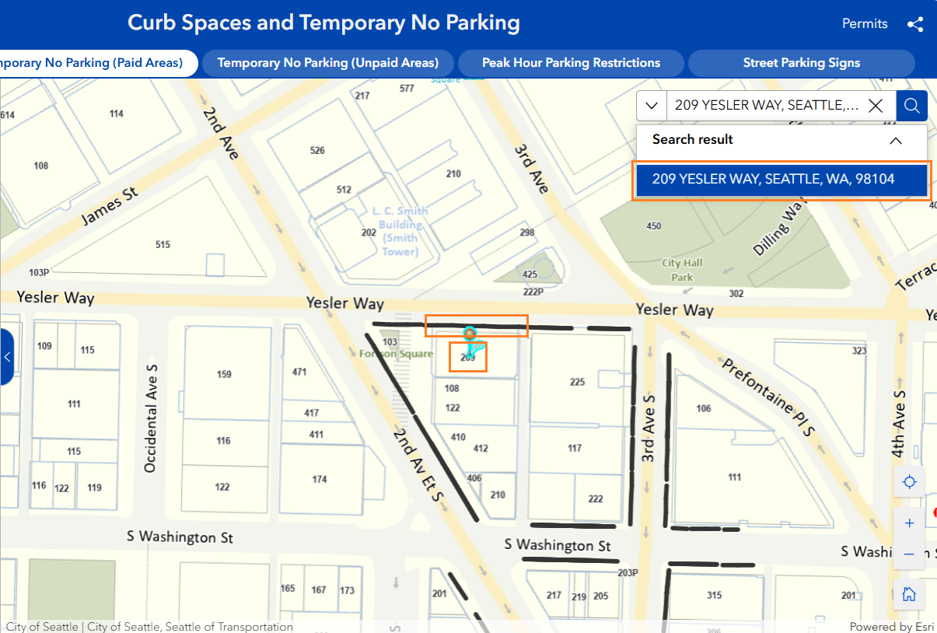The width and height of the screenshot is (937, 633).
Task: Return map to home extent
Action: [x=909, y=595]
